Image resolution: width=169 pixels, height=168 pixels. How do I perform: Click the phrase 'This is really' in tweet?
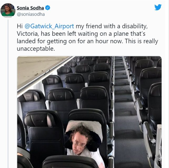[141, 41]
